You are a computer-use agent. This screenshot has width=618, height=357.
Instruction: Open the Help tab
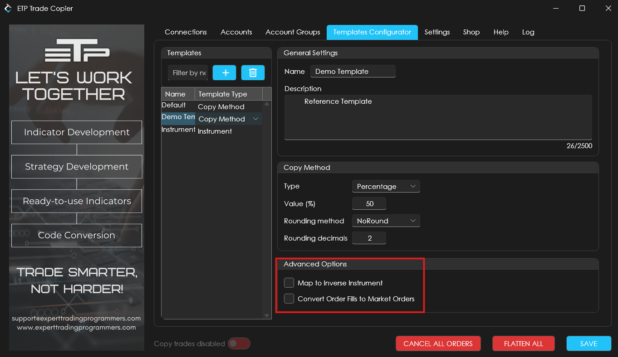[501, 32]
